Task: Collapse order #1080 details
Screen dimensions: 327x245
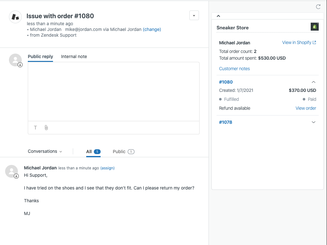Action: click(x=314, y=82)
